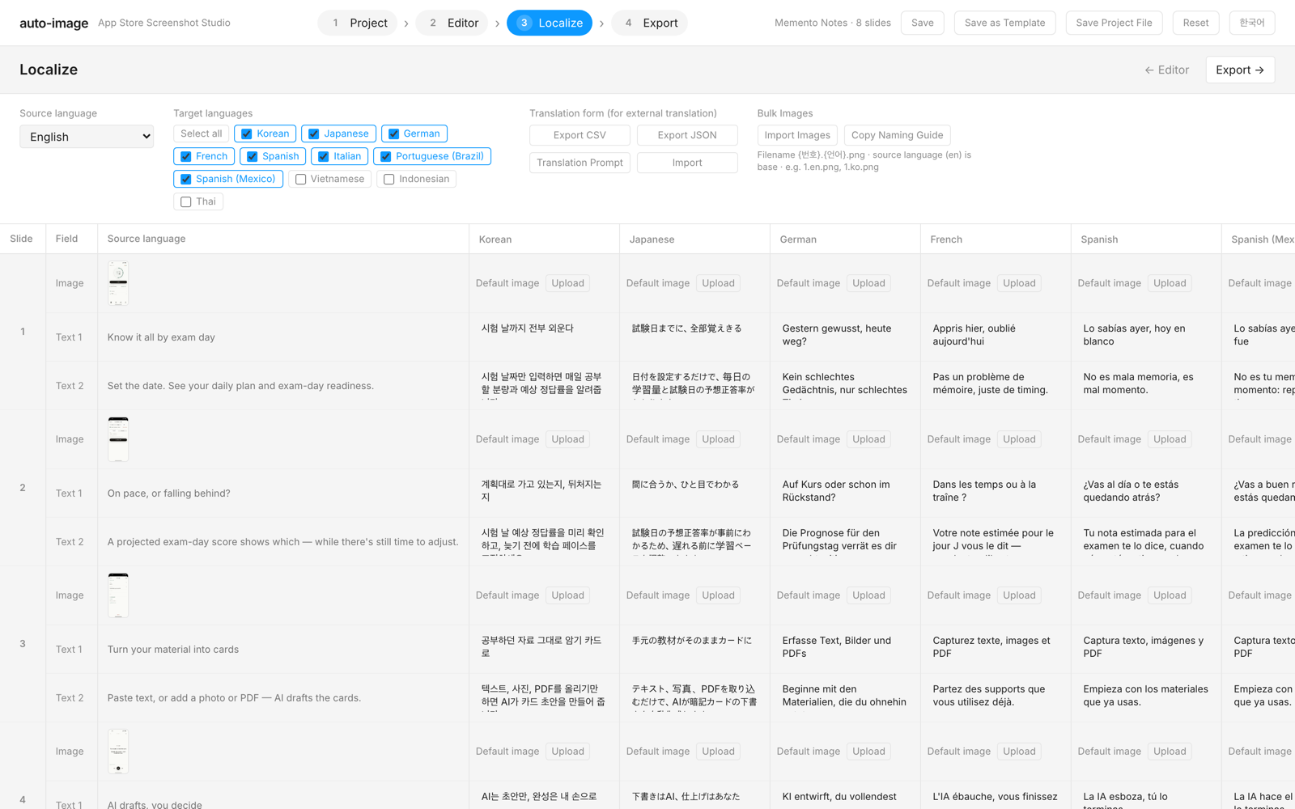Upload Spanish image for slide 4
This screenshot has height=809, width=1295.
[x=1170, y=752]
